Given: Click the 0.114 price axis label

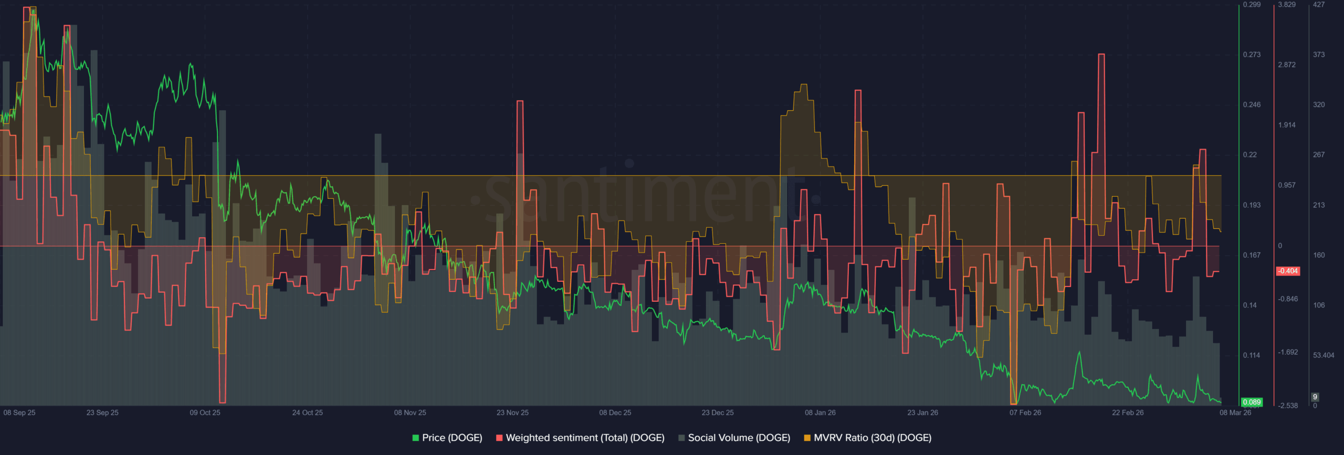Looking at the screenshot, I should (x=1252, y=355).
